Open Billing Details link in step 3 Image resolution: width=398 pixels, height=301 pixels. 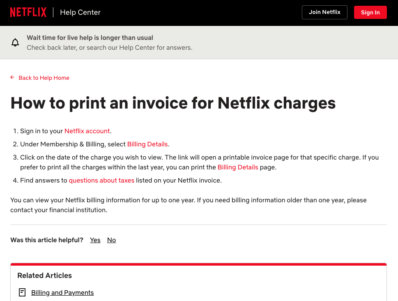(x=238, y=167)
